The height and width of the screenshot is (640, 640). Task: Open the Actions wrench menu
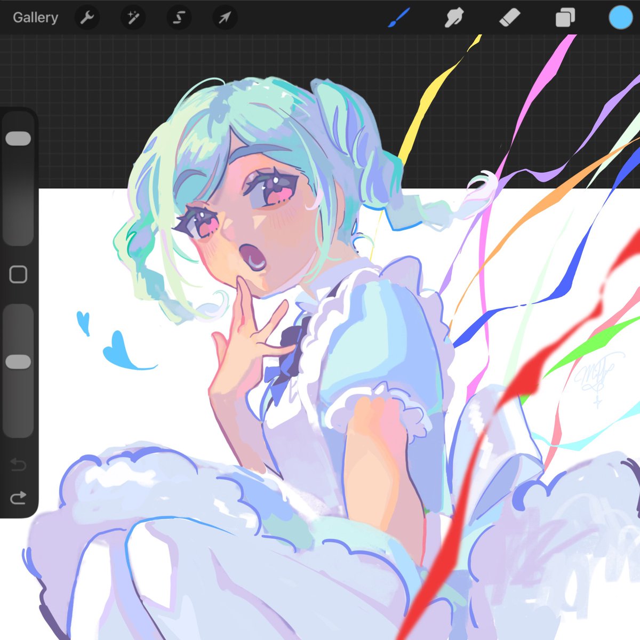tap(87, 18)
